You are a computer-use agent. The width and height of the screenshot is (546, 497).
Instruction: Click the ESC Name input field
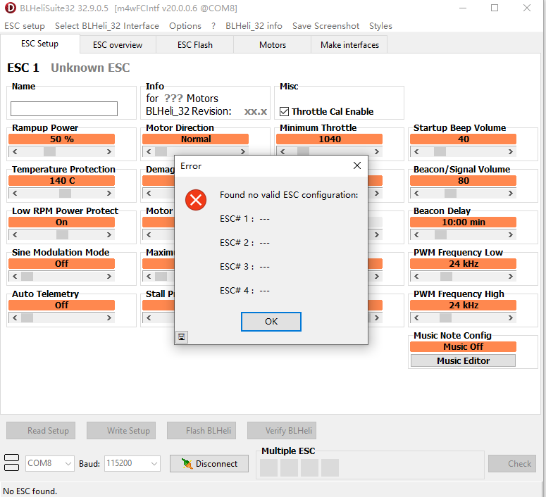[64, 108]
